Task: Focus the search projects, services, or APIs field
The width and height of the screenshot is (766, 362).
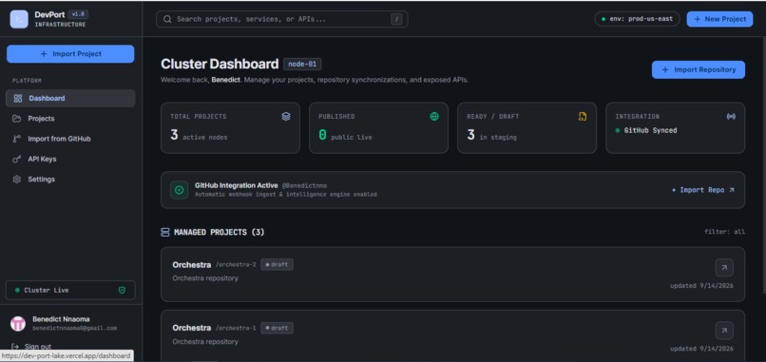Action: coord(282,19)
